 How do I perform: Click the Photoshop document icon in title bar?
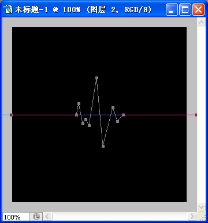pos(8,10)
